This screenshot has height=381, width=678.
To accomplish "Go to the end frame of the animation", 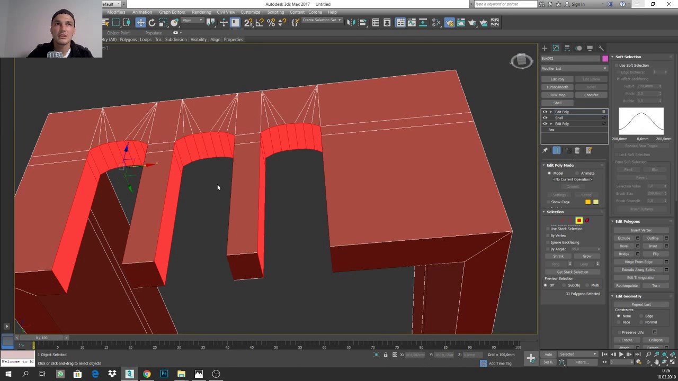I will 638,355.
